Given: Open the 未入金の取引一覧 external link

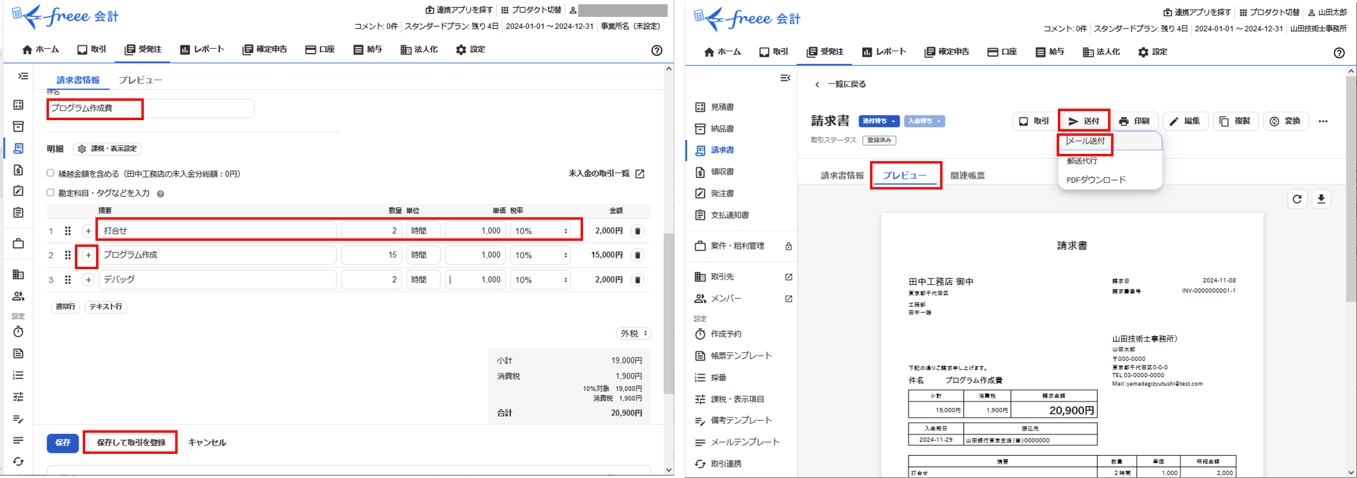Looking at the screenshot, I should (607, 173).
